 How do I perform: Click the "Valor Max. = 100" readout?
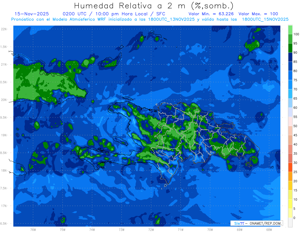tap(258, 14)
